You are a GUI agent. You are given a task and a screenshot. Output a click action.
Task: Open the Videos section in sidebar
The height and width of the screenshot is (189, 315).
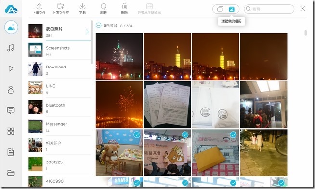tap(11, 68)
